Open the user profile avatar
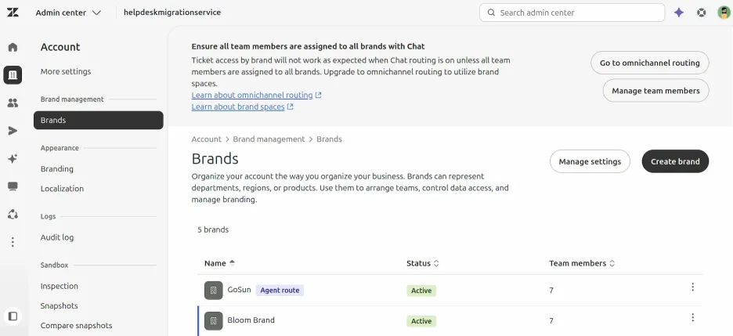This screenshot has width=733, height=336. tap(724, 13)
